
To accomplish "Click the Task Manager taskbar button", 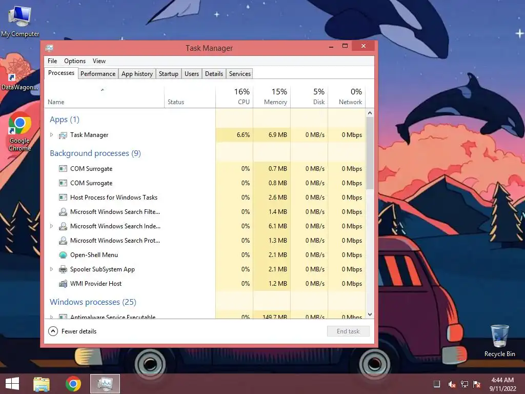I will pyautogui.click(x=105, y=384).
